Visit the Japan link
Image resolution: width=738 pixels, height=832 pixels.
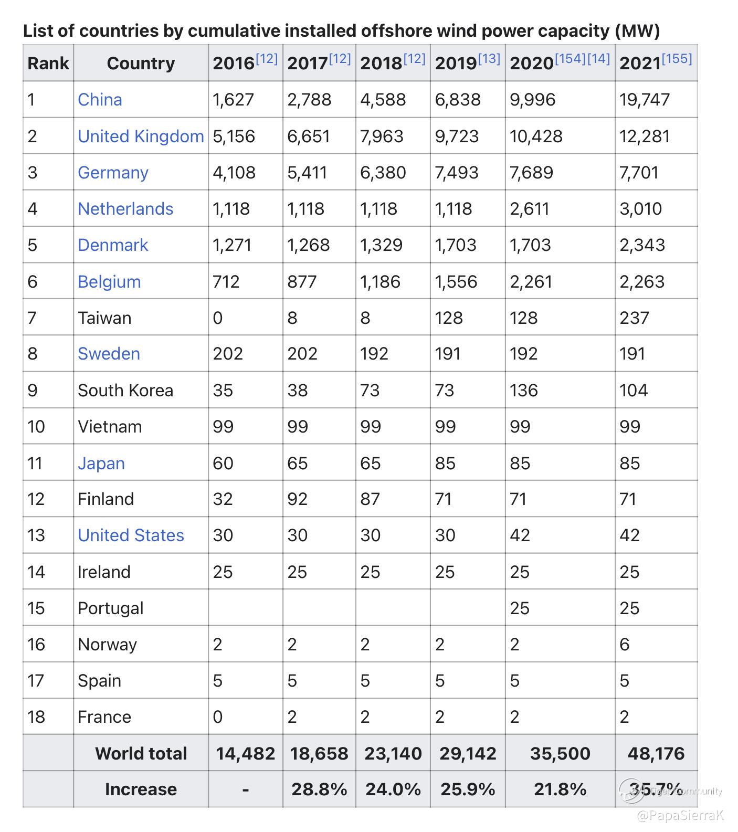(x=101, y=464)
